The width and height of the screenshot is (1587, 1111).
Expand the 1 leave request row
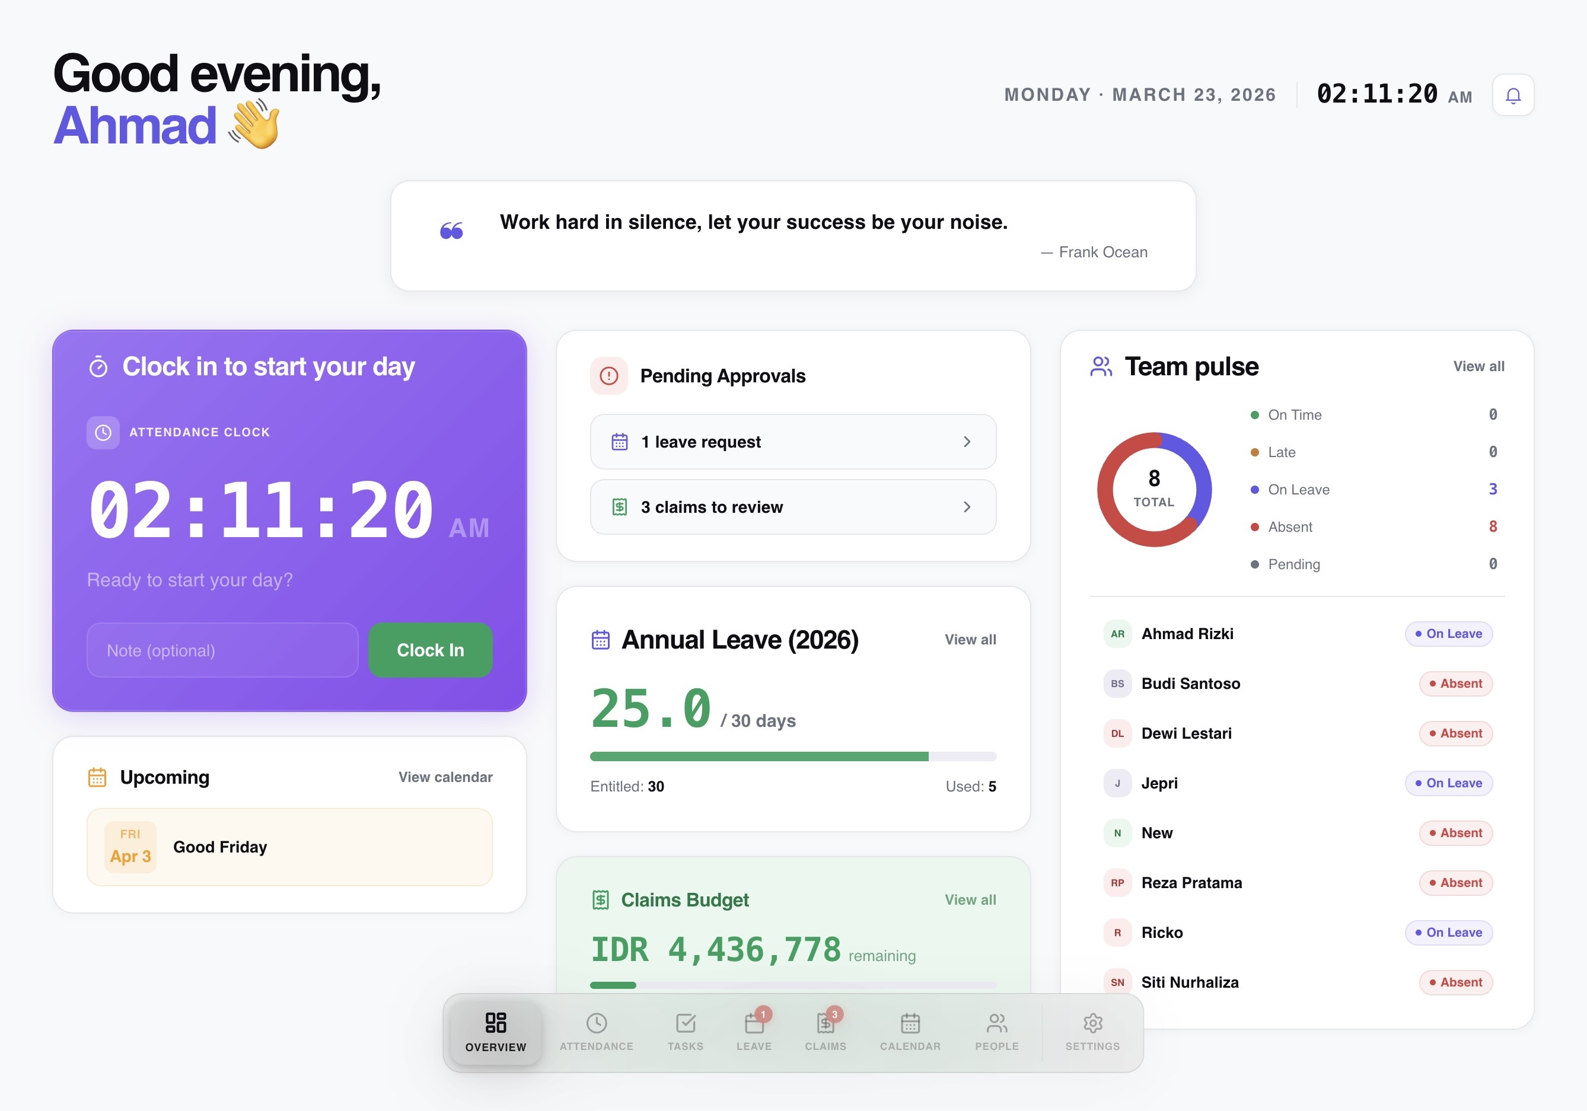(x=792, y=442)
